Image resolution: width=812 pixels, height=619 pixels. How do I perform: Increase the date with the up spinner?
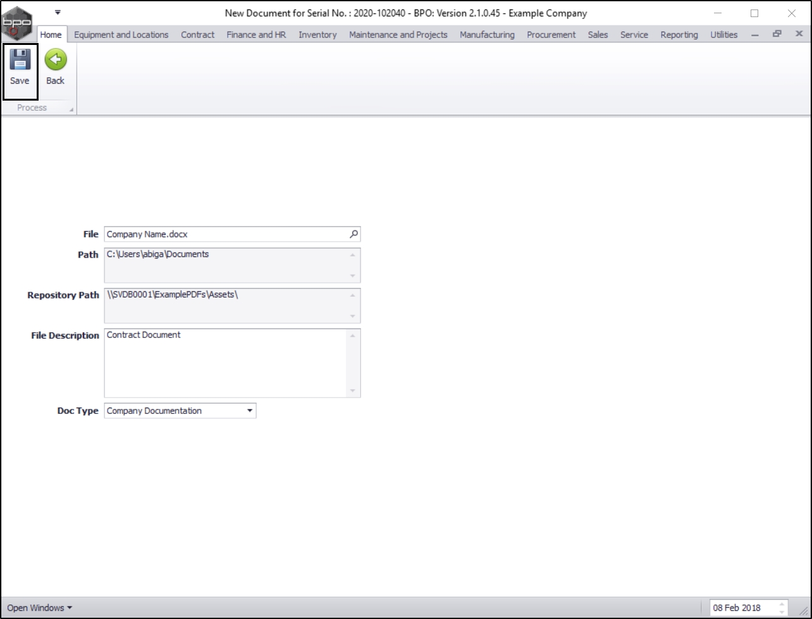pos(782,604)
